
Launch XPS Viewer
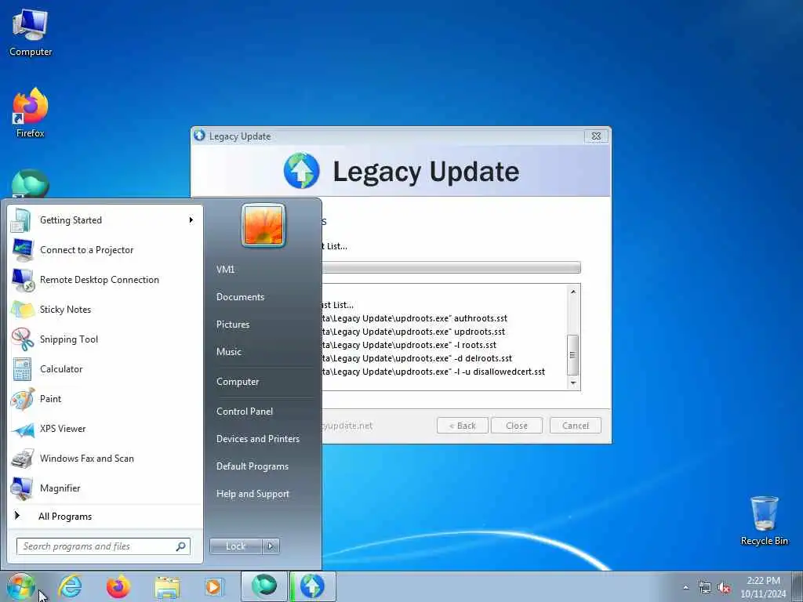105,429
